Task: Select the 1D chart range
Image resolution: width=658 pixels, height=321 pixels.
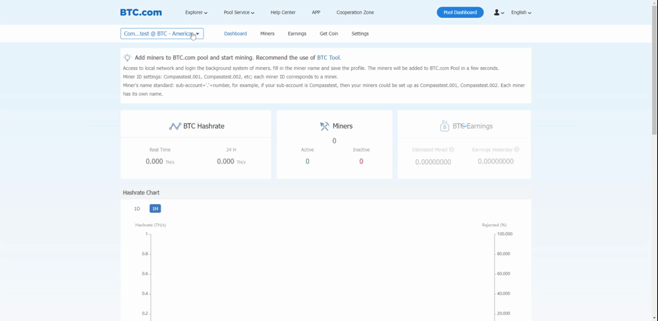Action: pos(137,208)
